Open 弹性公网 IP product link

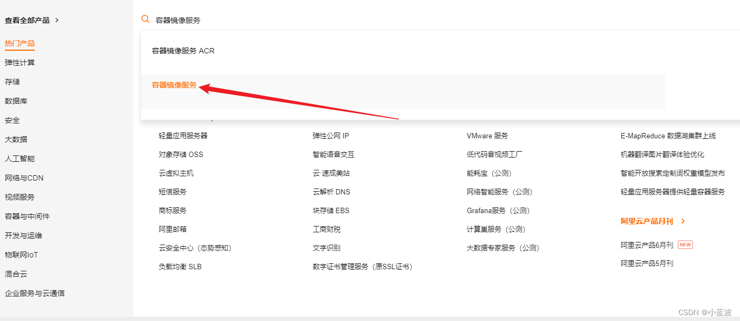331,136
